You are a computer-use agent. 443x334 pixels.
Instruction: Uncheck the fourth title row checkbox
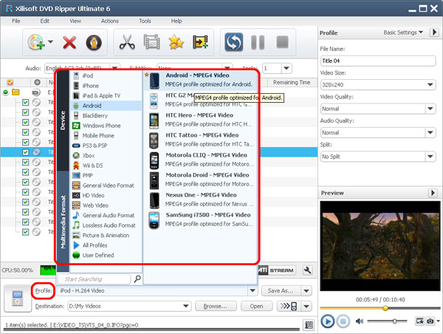(25, 132)
